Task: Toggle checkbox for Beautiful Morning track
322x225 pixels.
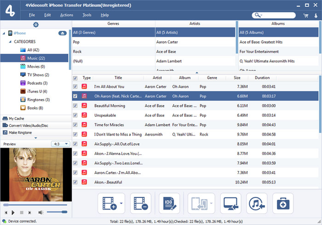Action: click(x=75, y=105)
